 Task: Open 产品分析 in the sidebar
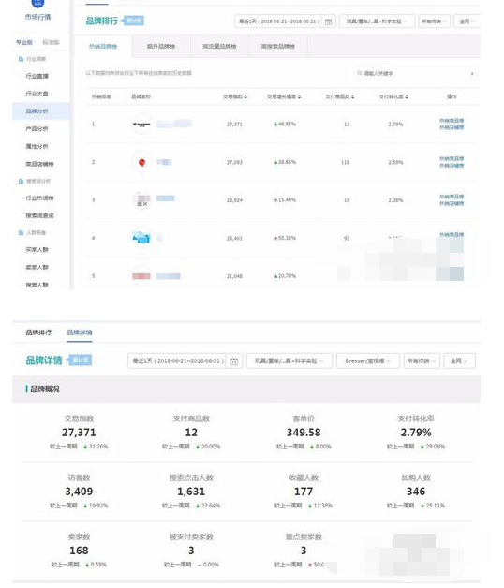37,128
